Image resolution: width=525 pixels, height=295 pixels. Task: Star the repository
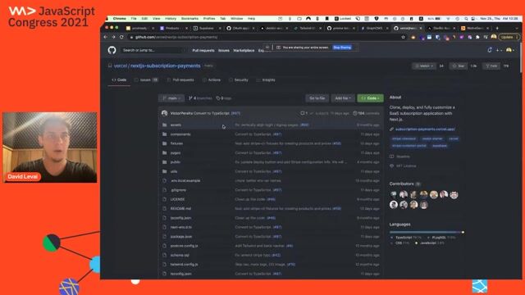pos(459,66)
